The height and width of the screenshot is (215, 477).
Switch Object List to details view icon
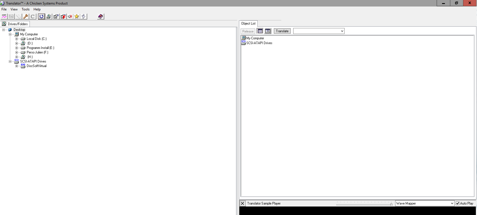click(268, 31)
